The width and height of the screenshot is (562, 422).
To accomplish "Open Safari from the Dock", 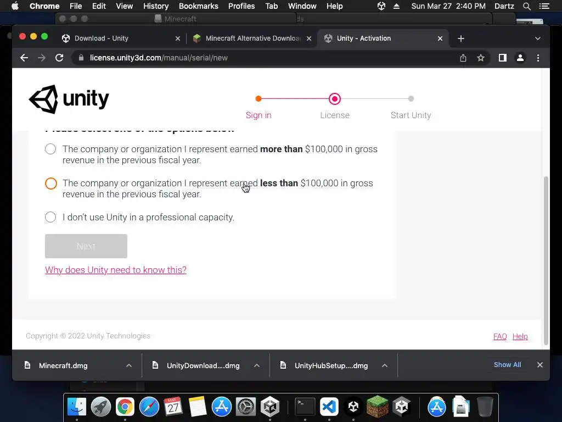I will pyautogui.click(x=149, y=407).
